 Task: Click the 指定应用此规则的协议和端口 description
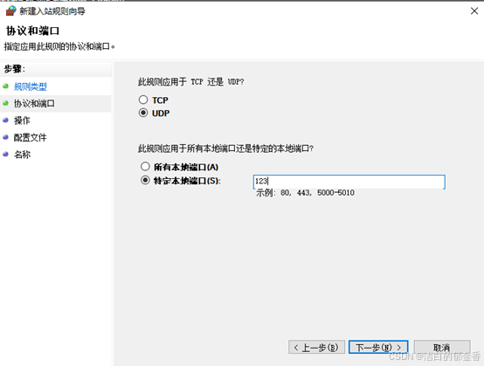point(59,46)
